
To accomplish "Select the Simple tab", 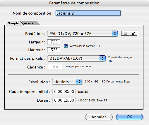I will pos(13,23).
